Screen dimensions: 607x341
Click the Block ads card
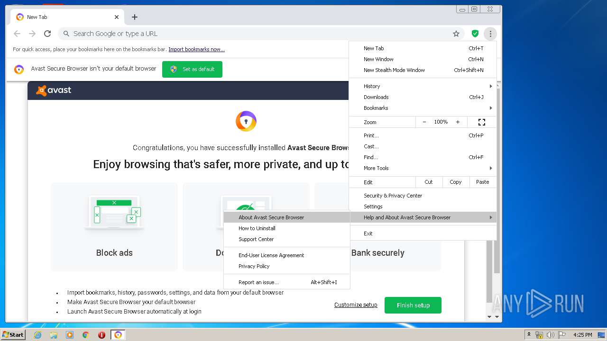coord(114,227)
